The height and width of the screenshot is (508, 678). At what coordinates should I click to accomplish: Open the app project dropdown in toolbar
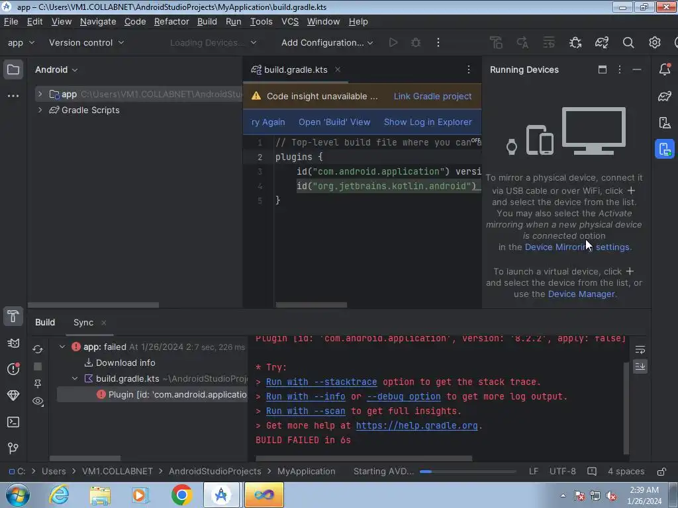pyautogui.click(x=21, y=42)
